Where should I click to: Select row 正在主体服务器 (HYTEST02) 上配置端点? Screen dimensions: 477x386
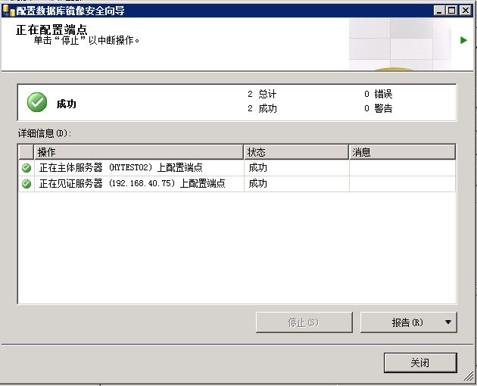click(x=237, y=167)
